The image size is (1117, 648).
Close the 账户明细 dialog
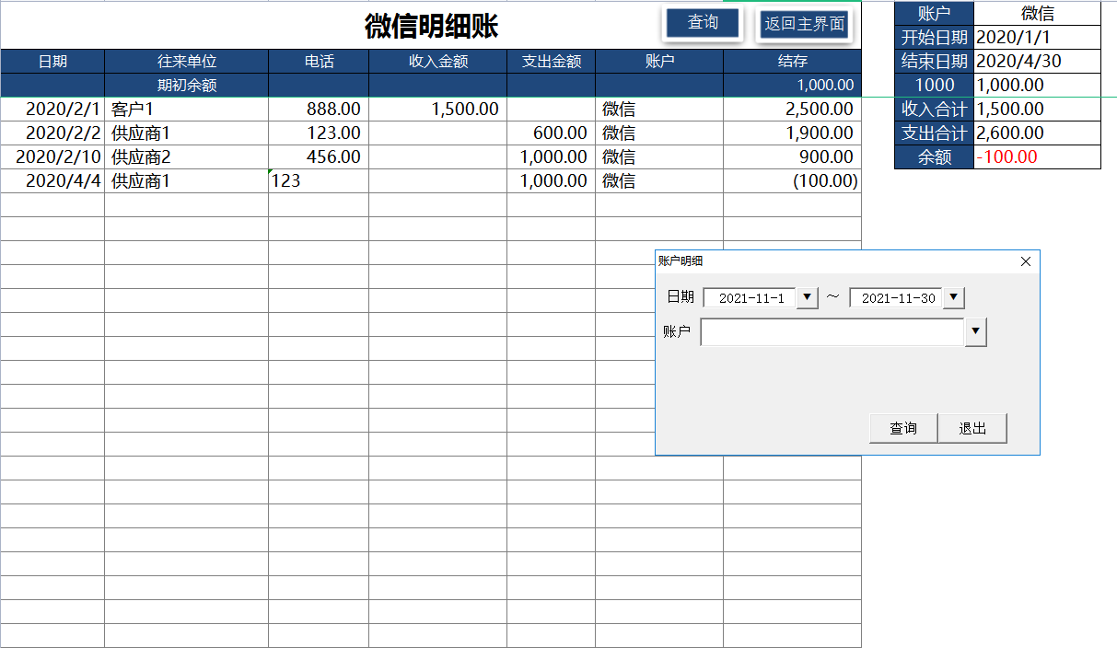coord(1026,261)
